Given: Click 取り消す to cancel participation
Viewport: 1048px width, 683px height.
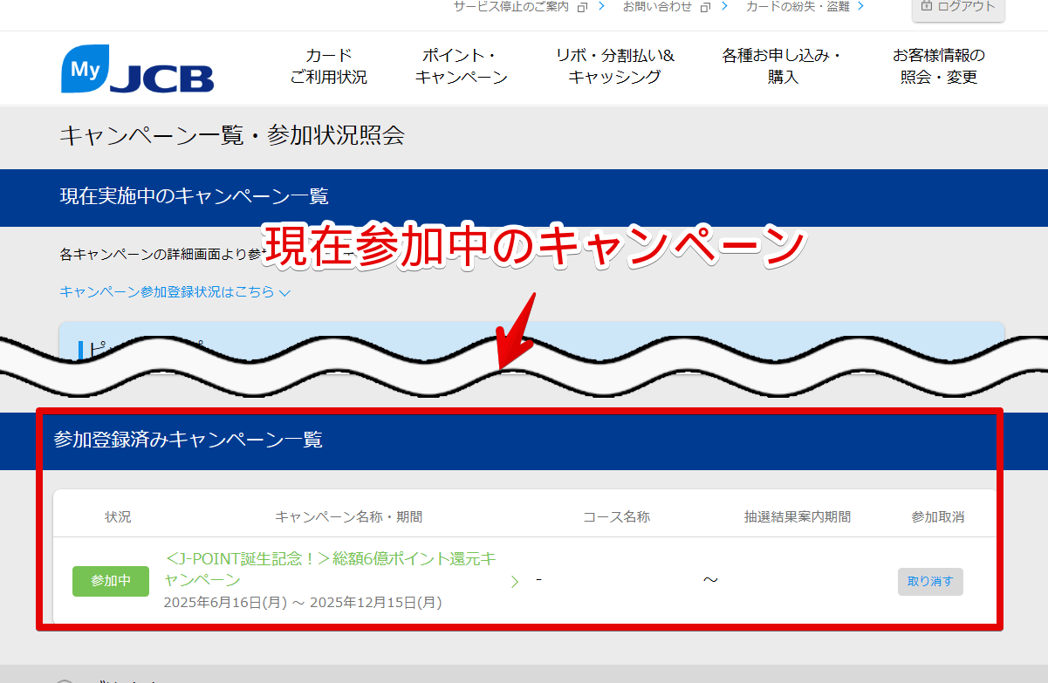Looking at the screenshot, I should tap(930, 582).
